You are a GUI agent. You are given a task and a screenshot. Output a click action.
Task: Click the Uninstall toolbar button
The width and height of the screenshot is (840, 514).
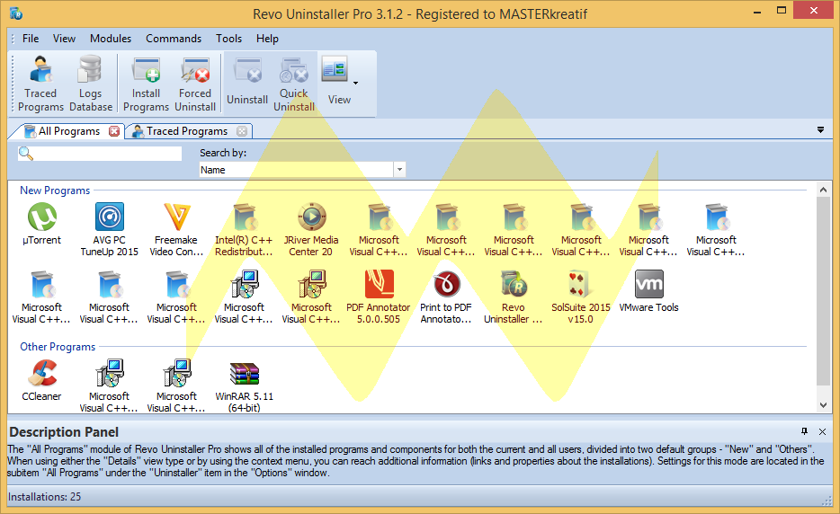[247, 84]
